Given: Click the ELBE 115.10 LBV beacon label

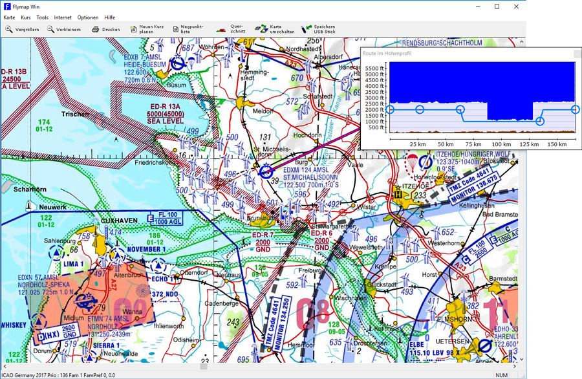Looking at the screenshot, I should (x=435, y=349).
